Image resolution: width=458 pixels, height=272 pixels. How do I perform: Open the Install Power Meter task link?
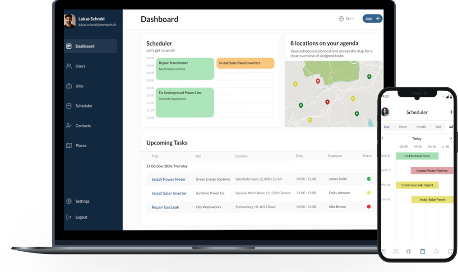pos(168,179)
